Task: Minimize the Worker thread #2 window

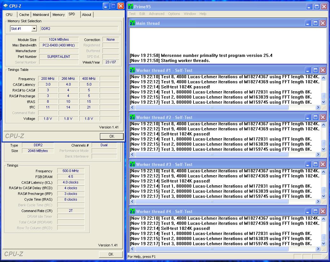Action: coord(308,117)
